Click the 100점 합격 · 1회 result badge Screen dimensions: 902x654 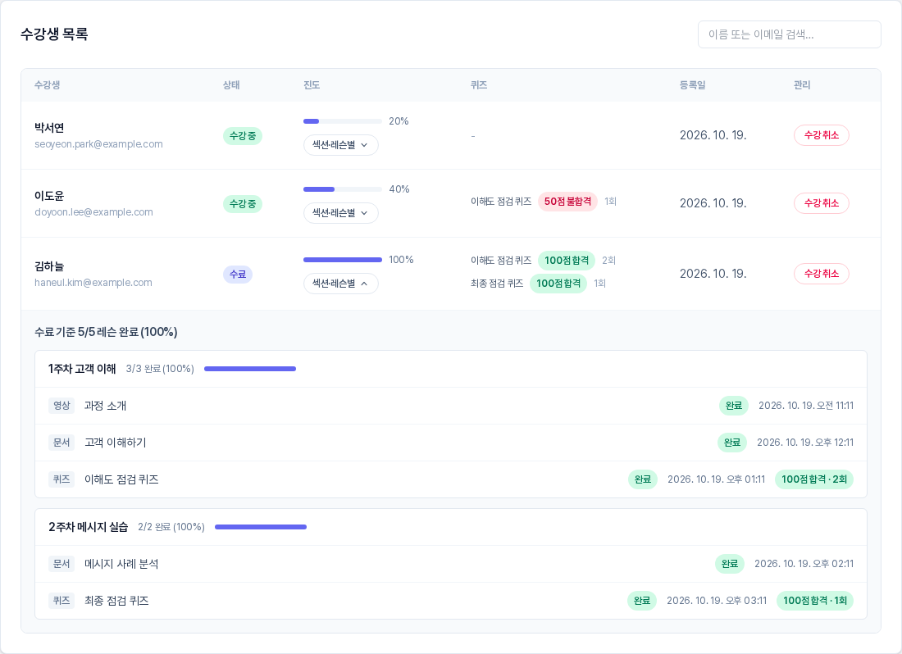(815, 601)
